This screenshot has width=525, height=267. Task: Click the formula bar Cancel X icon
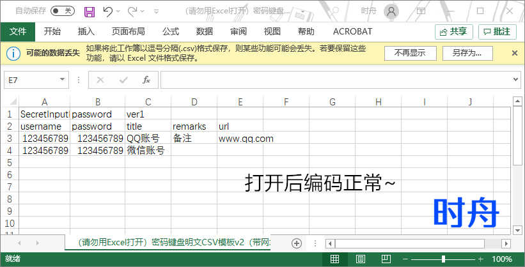pos(100,80)
